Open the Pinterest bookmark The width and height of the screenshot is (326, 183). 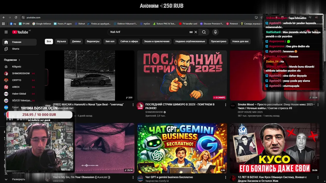(232, 24)
